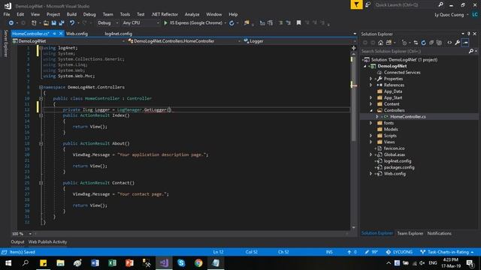
Task: Switch to the log4net.config editor tab
Action: pos(119,34)
